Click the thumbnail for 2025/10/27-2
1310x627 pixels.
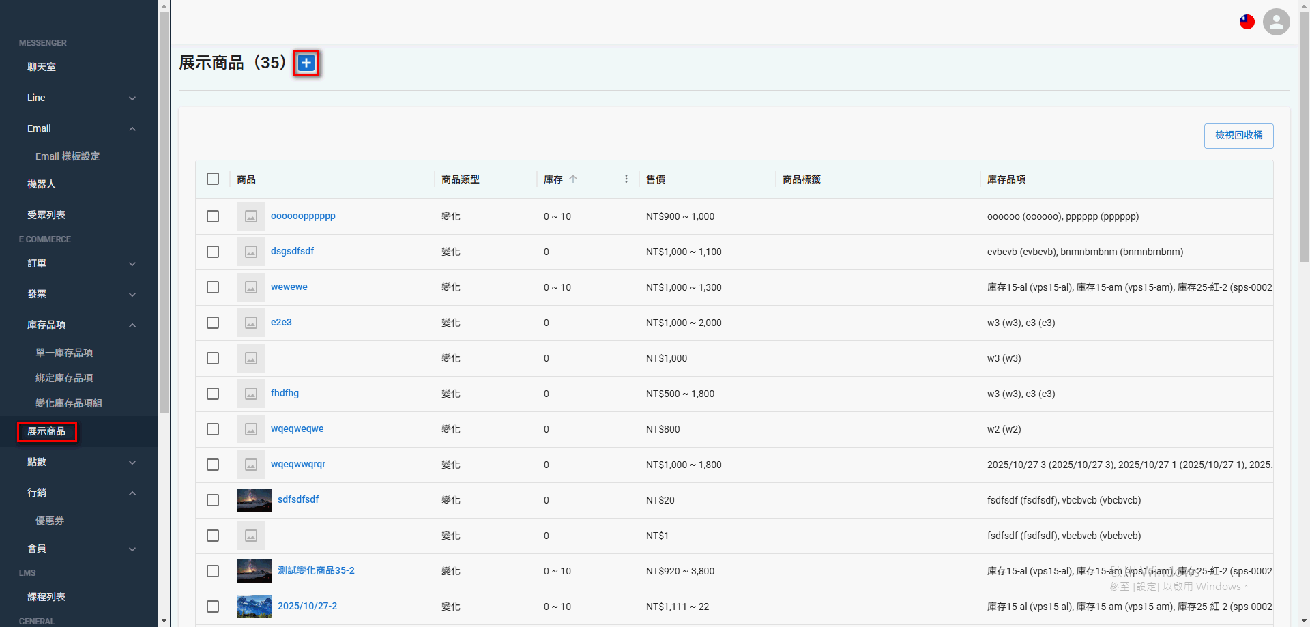click(x=254, y=606)
